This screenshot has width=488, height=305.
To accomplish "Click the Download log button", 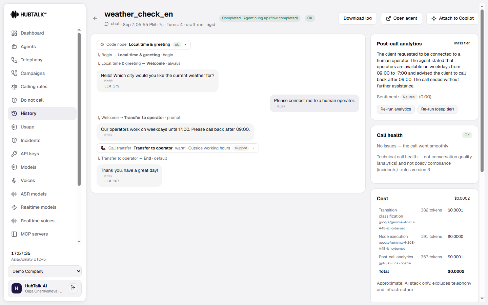I will [x=358, y=18].
